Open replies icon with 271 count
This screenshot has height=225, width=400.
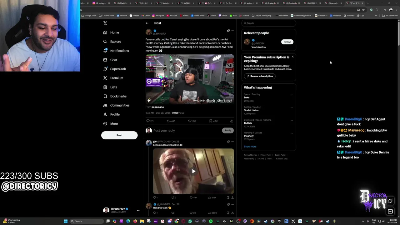click(150, 121)
